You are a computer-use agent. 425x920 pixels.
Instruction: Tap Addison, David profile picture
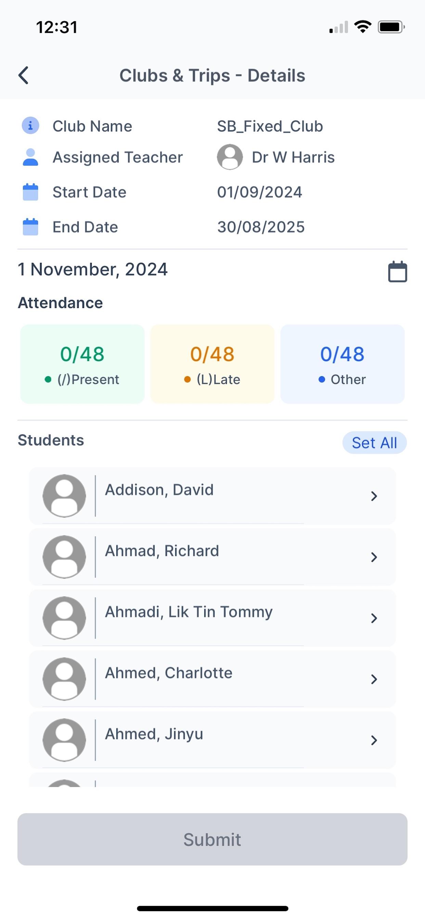pos(64,496)
